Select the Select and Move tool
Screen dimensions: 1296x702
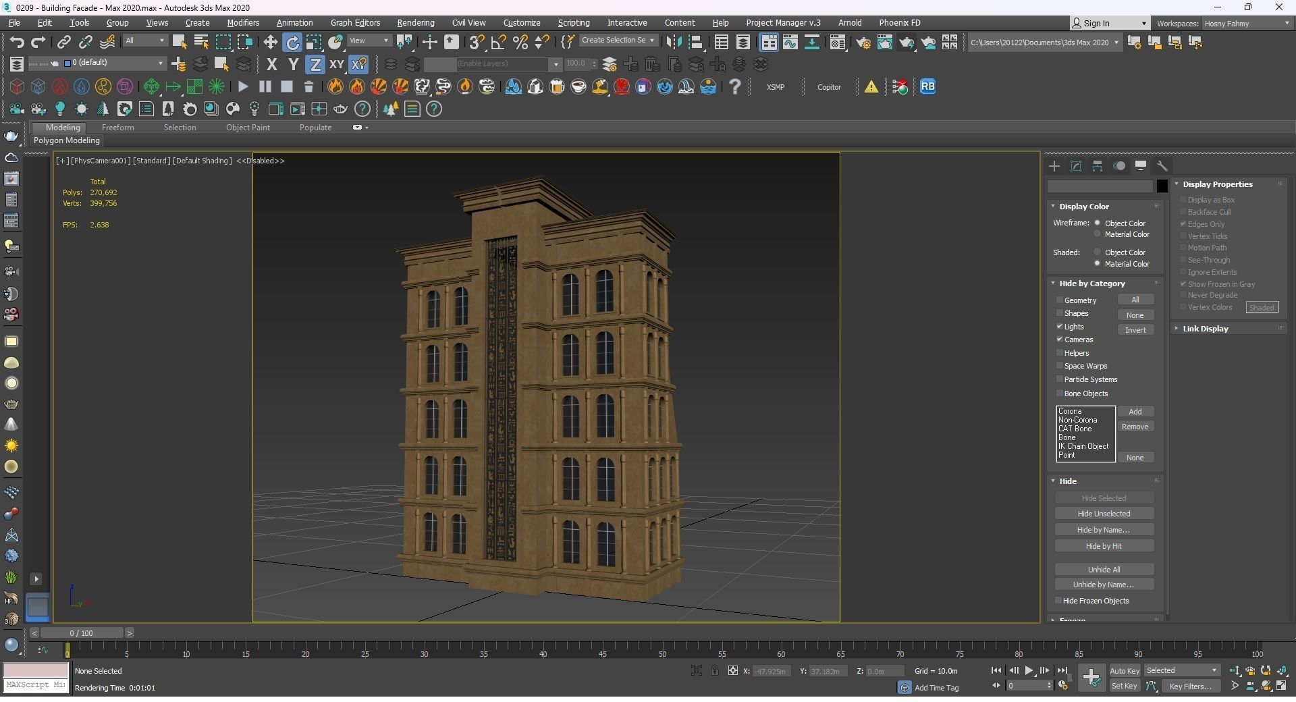click(x=270, y=41)
